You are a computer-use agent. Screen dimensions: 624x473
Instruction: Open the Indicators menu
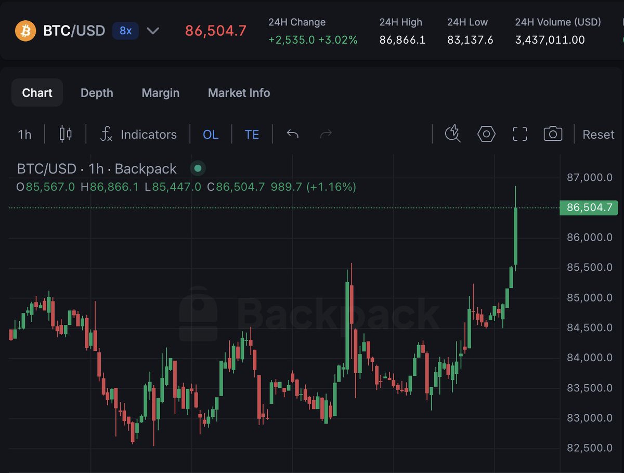(x=138, y=135)
